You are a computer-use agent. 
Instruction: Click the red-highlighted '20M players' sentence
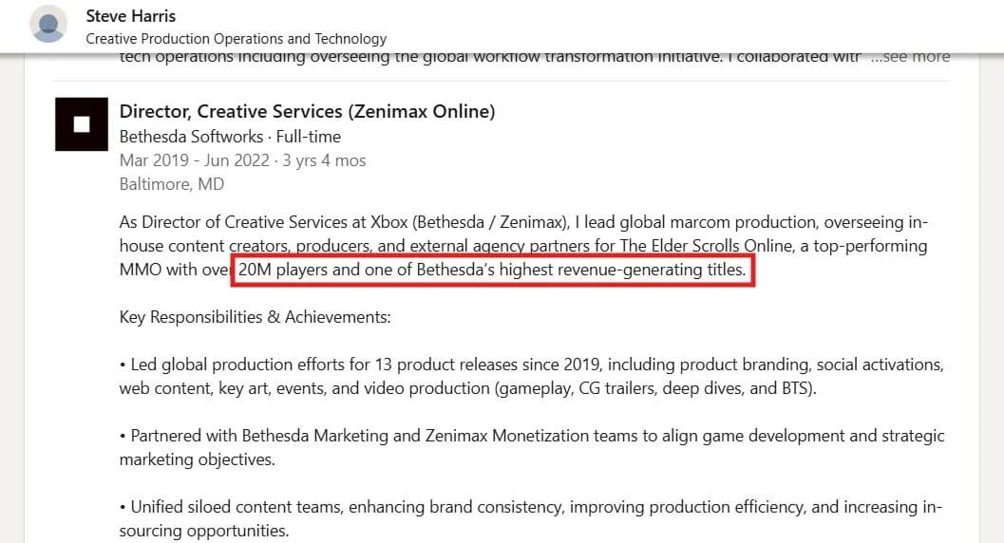[x=495, y=271]
